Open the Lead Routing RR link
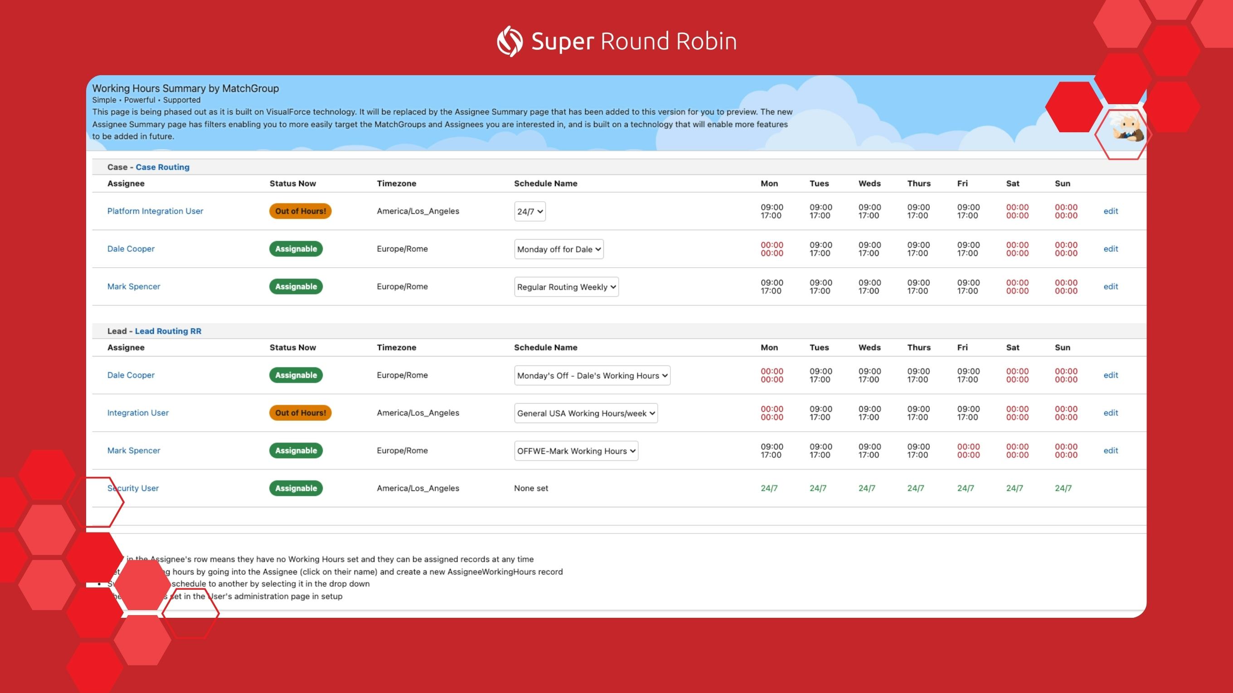Viewport: 1233px width, 693px height. point(168,331)
